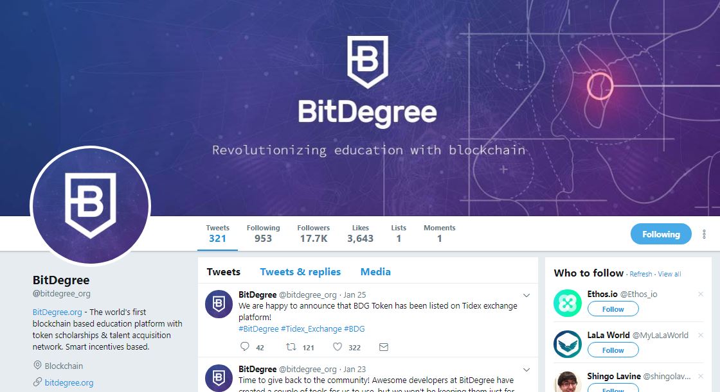Open the LaLa World profile avatar
The width and height of the screenshot is (720, 392).
tap(568, 344)
